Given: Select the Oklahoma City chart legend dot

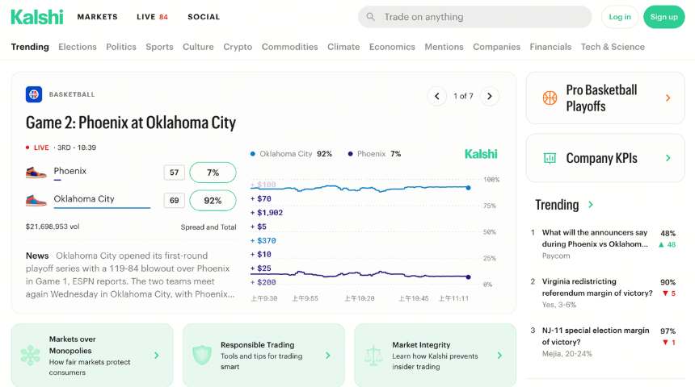Looking at the screenshot, I should (253, 154).
